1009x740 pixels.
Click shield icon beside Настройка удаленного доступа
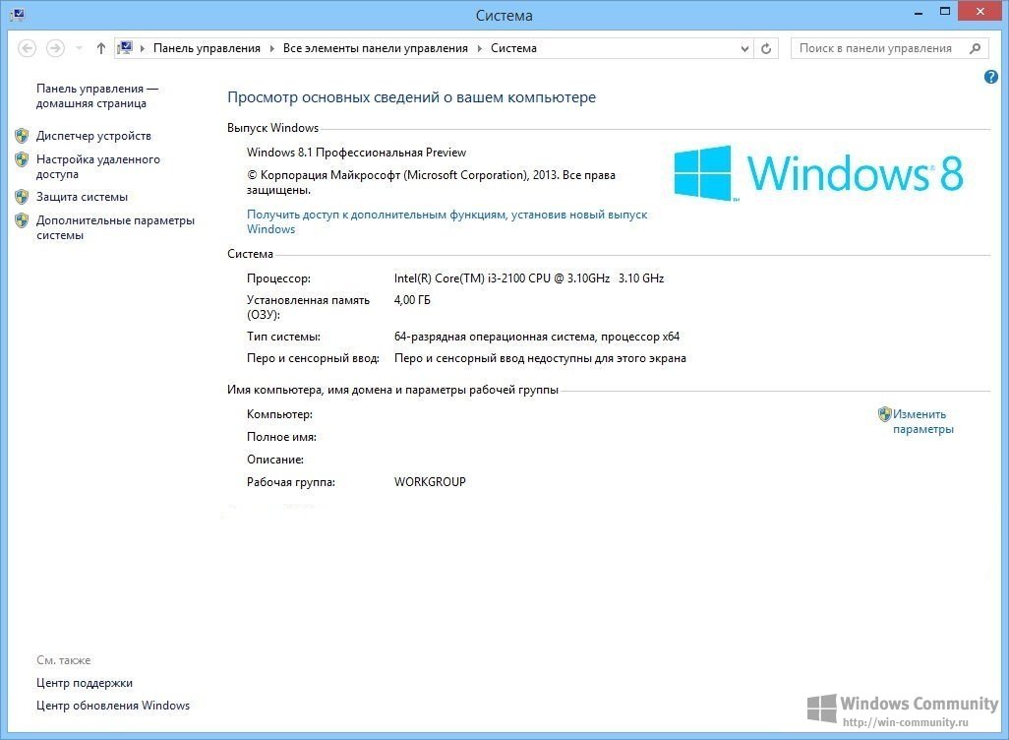pyautogui.click(x=22, y=159)
